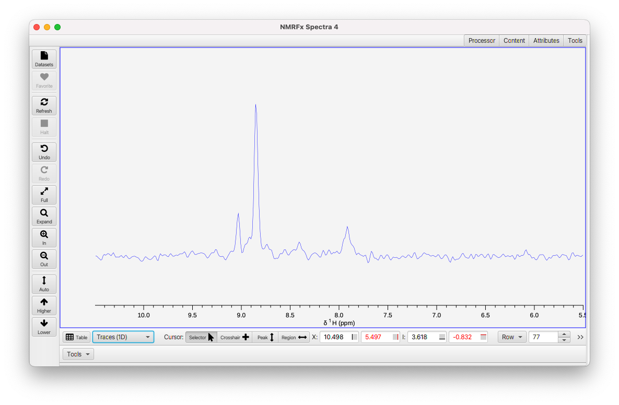Switch cursor to Peak mode
Screen dimensions: 619x405
pos(265,337)
